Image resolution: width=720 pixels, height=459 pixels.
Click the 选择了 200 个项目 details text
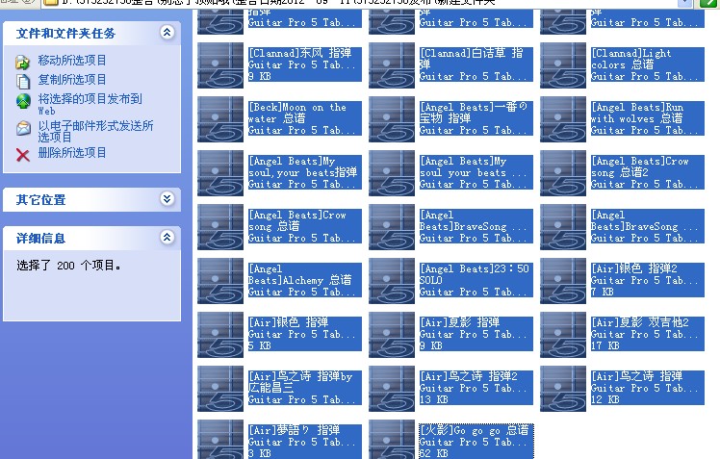(x=69, y=266)
